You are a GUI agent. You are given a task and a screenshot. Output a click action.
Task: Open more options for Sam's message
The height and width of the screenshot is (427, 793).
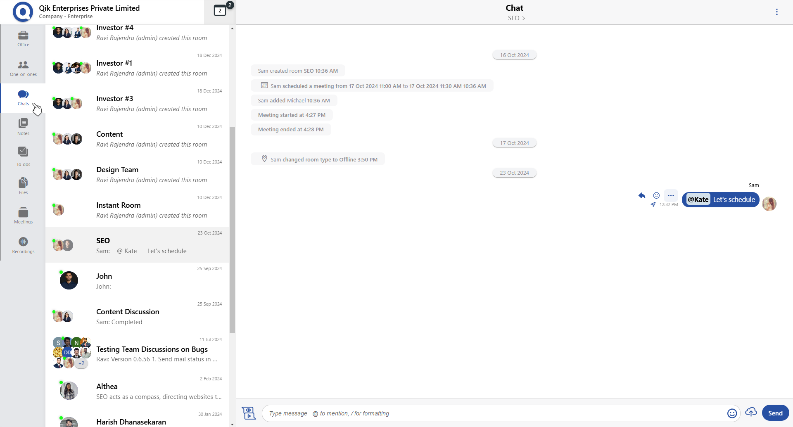tap(671, 196)
